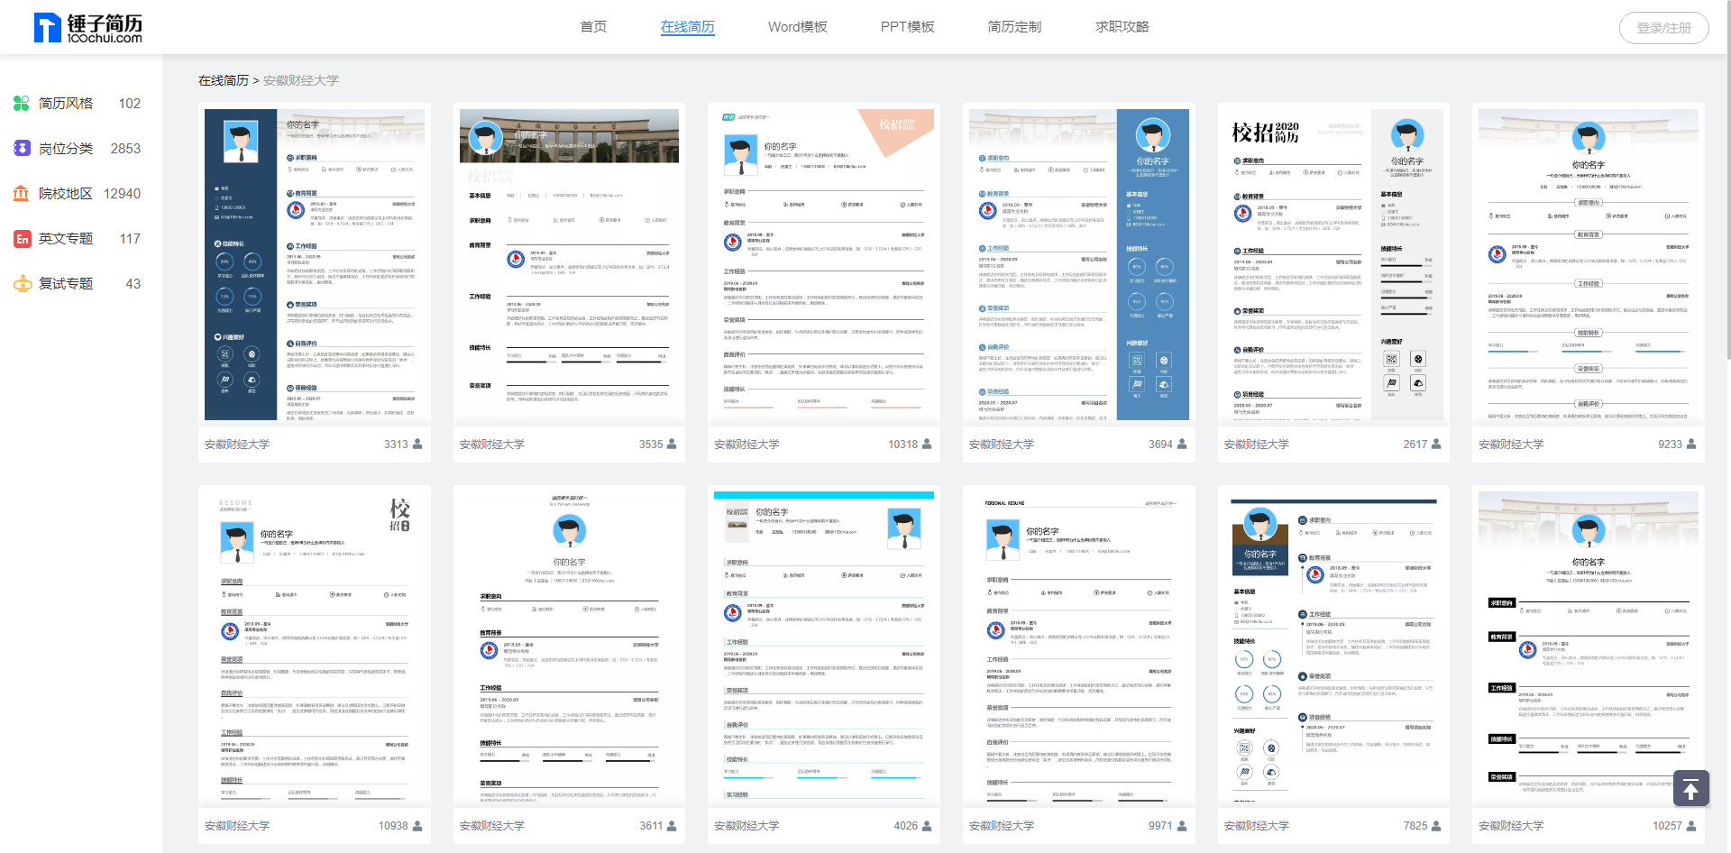The height and width of the screenshot is (853, 1731).
Task: Open the Word模板 nav item
Action: pyautogui.click(x=797, y=27)
